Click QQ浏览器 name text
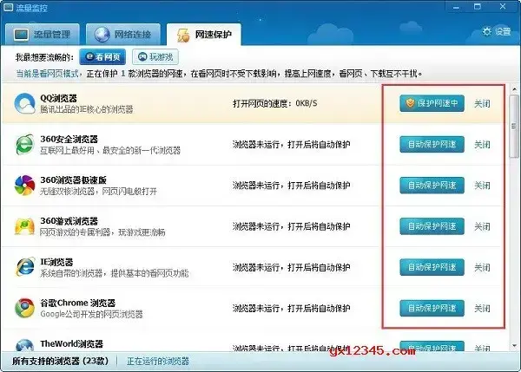This screenshot has height=372, width=521. (x=58, y=98)
